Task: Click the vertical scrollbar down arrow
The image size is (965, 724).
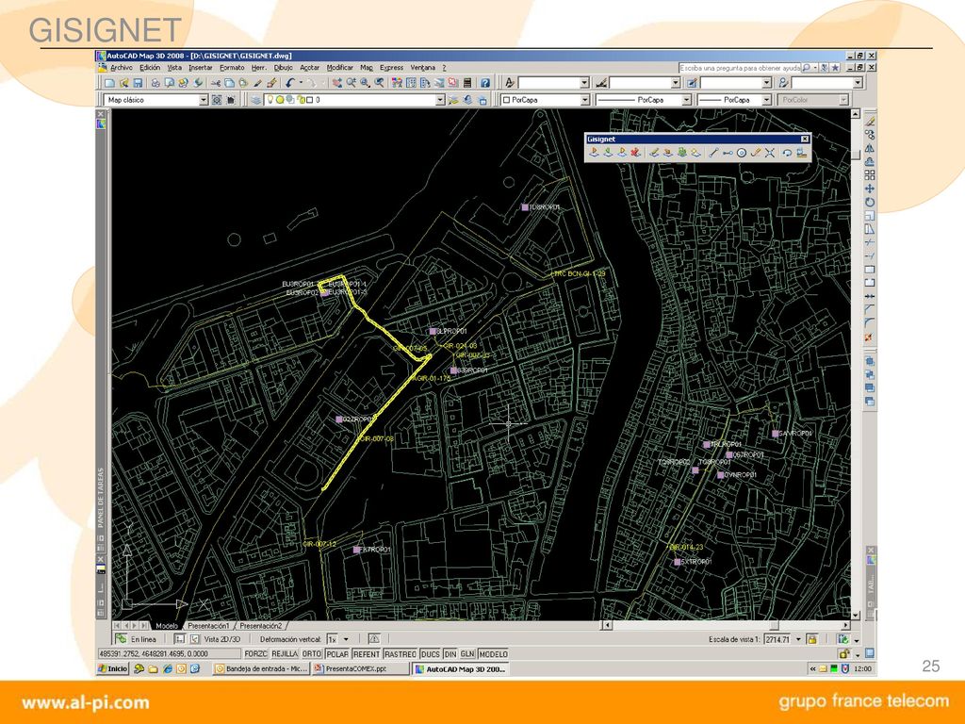Action: point(856,615)
